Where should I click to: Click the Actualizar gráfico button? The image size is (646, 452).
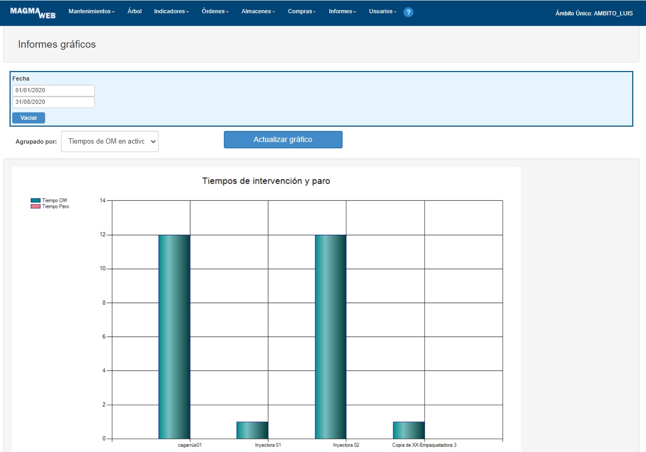pyautogui.click(x=283, y=140)
